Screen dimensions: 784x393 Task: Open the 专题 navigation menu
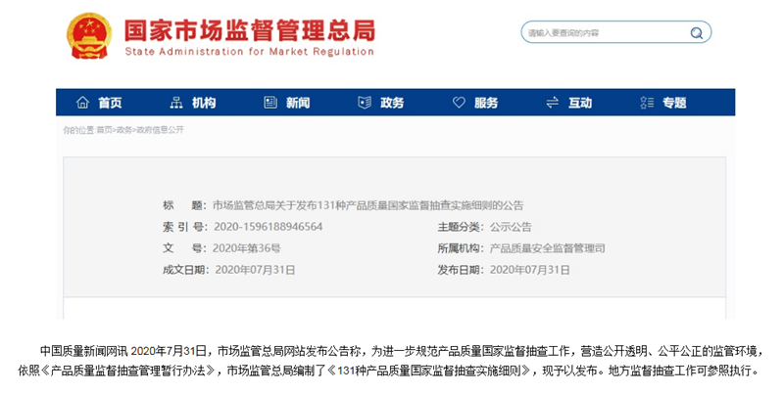[674, 103]
